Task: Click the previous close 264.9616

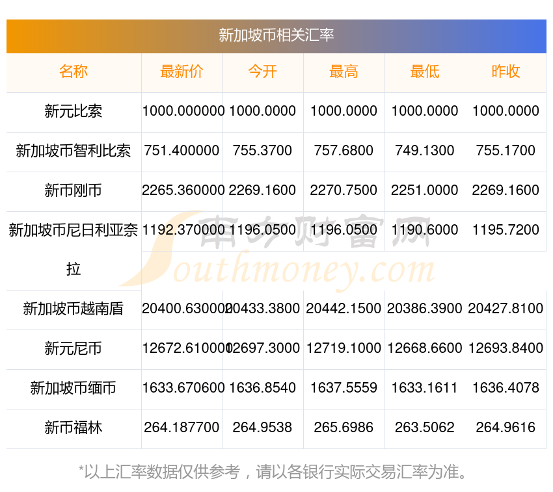Action: coord(506,428)
